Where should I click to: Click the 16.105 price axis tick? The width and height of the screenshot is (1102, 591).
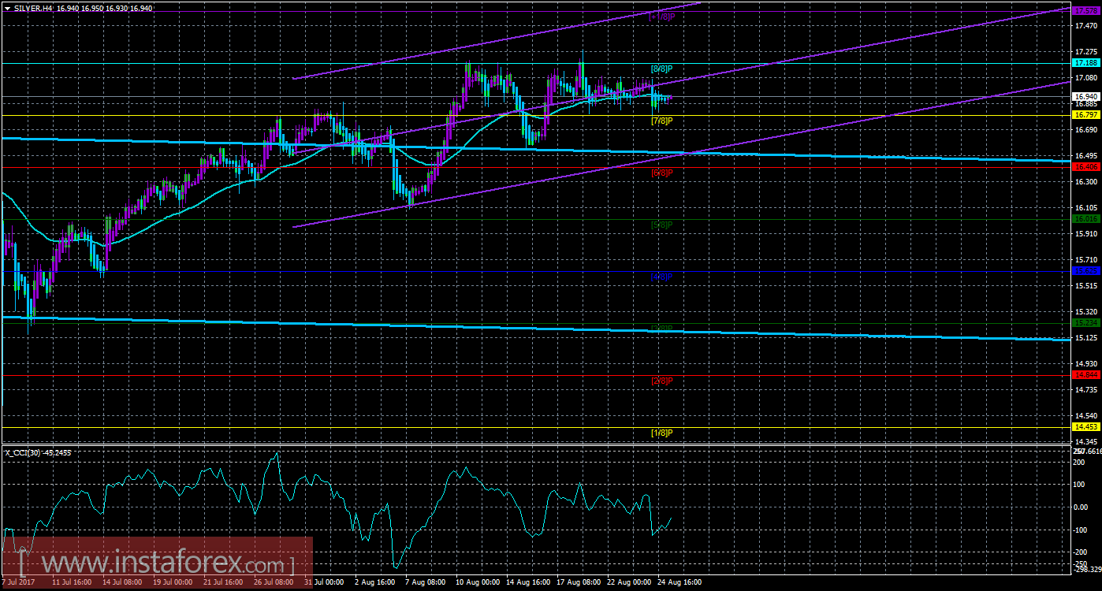pyautogui.click(x=1085, y=207)
